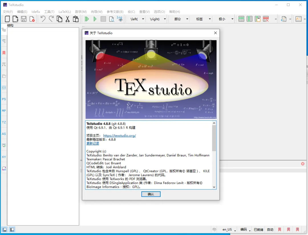
Task: Click the Paste clipboard icon
Action: (x=76, y=19)
